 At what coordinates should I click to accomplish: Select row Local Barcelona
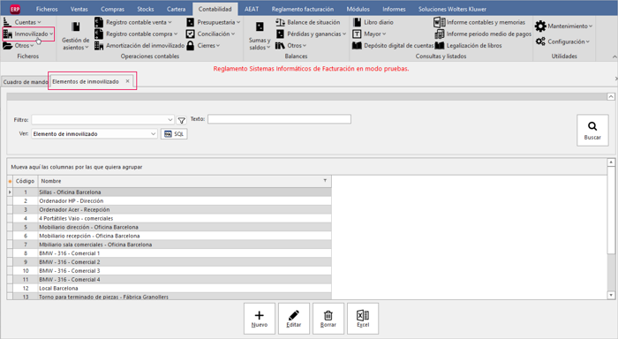click(170, 288)
